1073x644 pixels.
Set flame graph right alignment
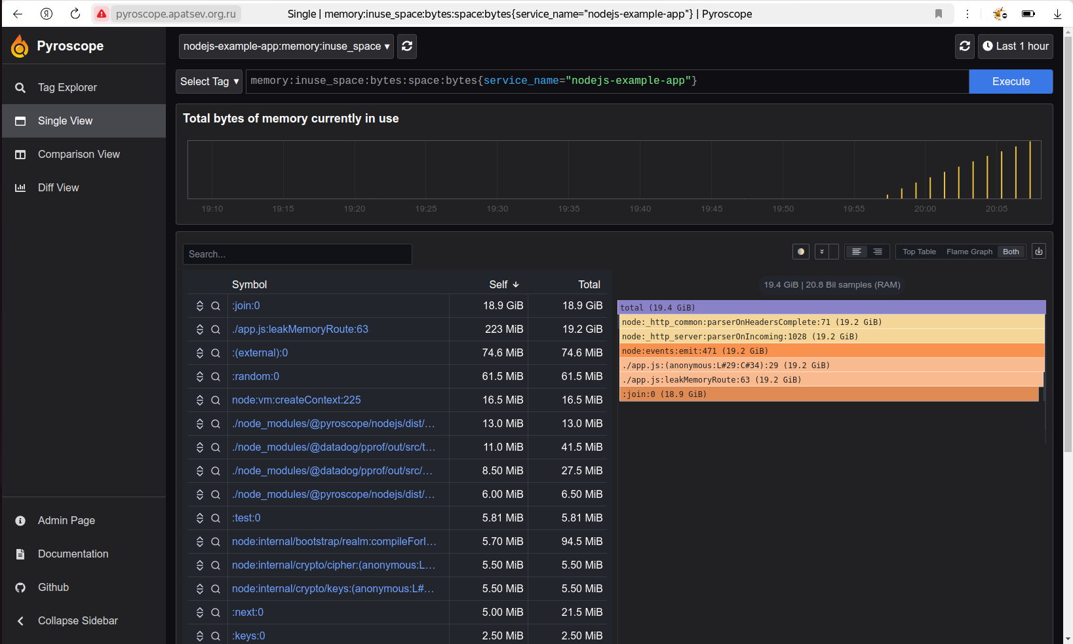click(878, 252)
